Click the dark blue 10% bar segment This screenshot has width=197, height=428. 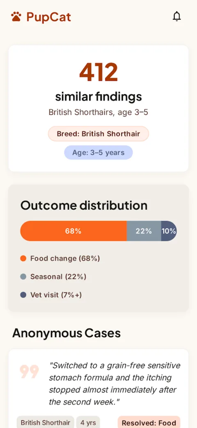click(x=169, y=231)
